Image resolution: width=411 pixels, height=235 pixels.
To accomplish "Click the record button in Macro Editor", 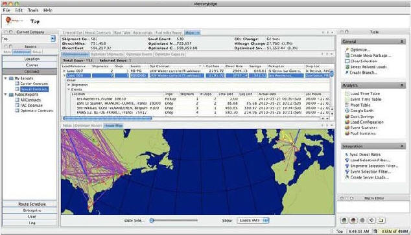I will click(353, 220).
